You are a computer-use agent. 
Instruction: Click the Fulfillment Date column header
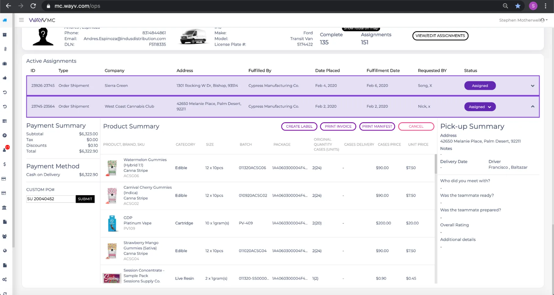383,70
